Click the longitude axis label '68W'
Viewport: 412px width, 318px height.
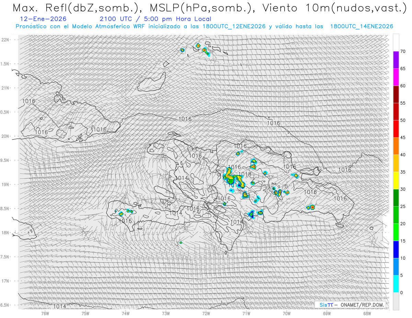(x=367, y=313)
